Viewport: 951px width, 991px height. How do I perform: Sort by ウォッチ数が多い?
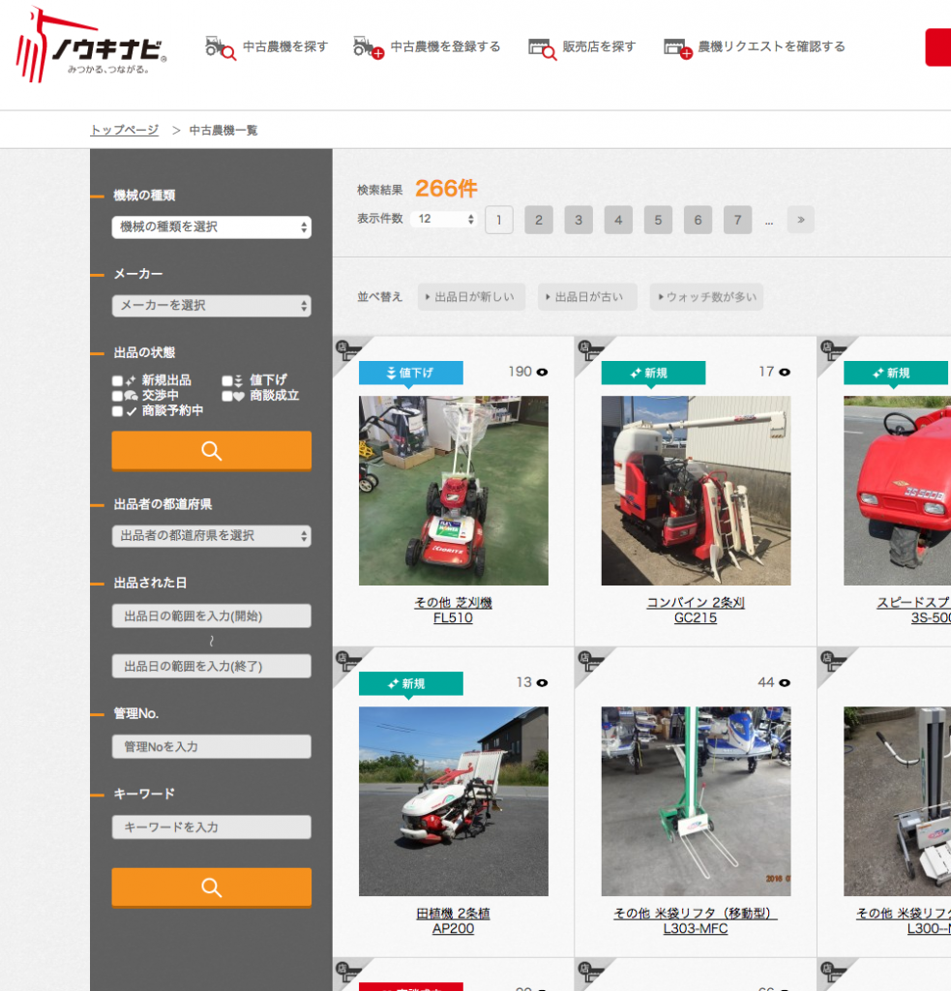pos(705,297)
